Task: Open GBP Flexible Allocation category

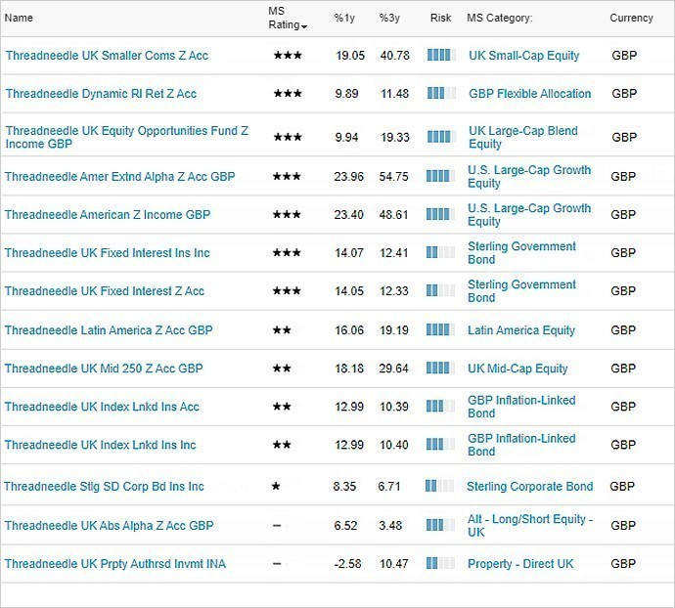Action: pos(529,94)
